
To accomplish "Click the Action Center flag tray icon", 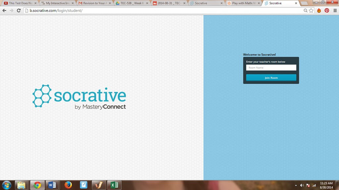I will 308,185.
